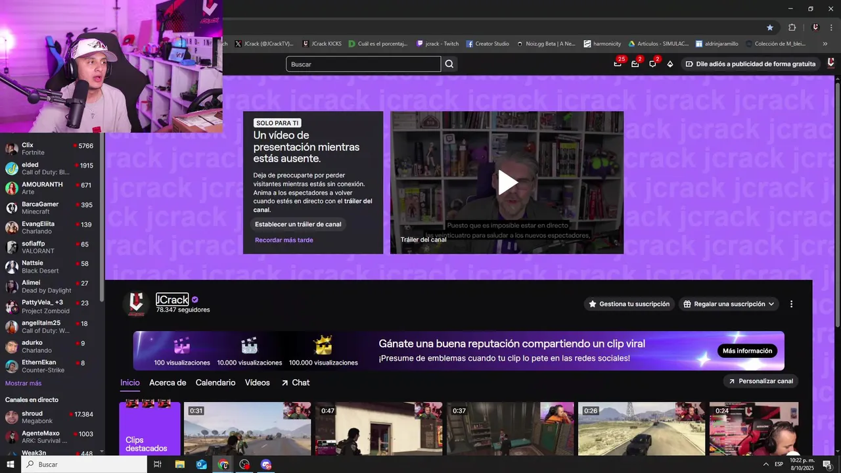Open BarcaGamer Minecraft channel
The height and width of the screenshot is (473, 841).
coord(50,208)
